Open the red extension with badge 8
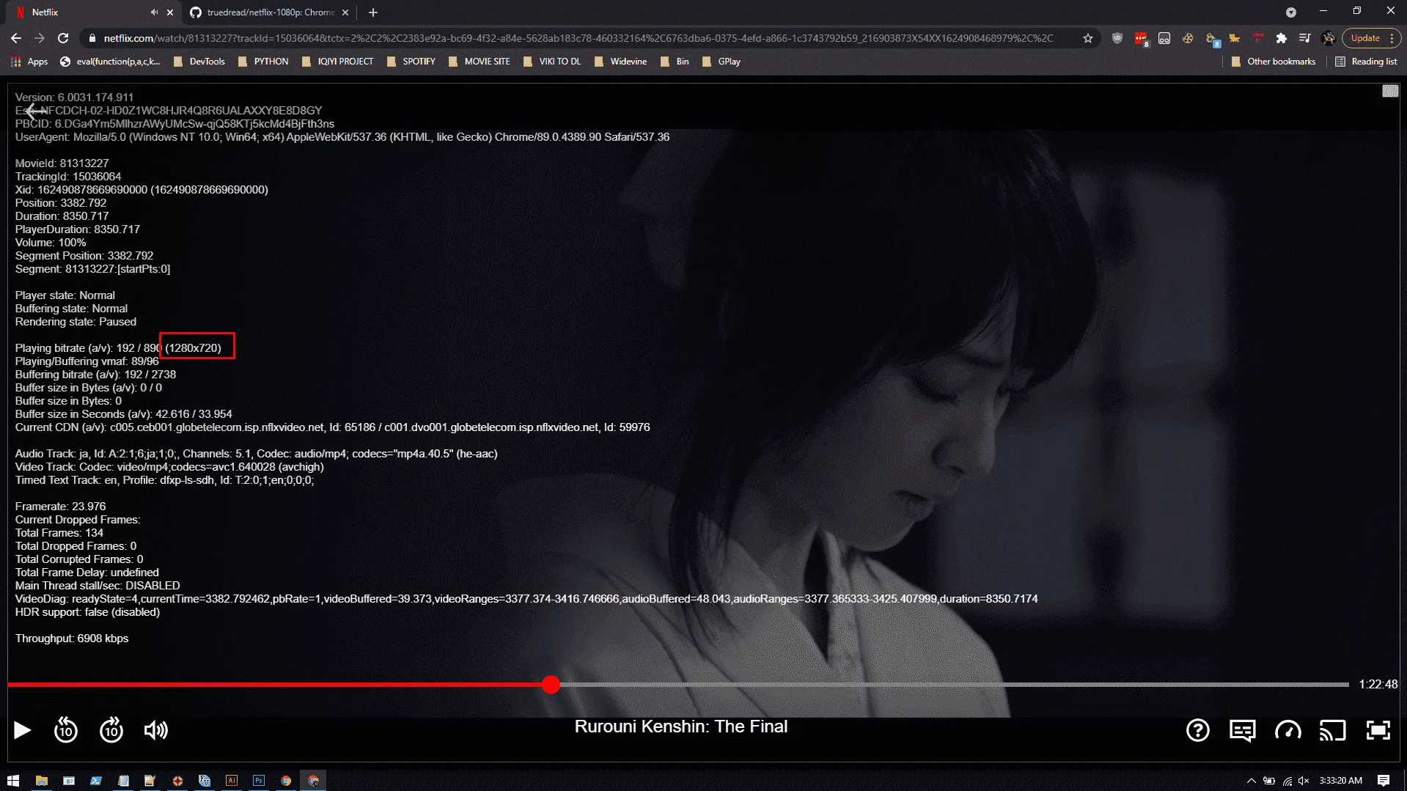Image resolution: width=1407 pixels, height=791 pixels. coord(1141,39)
